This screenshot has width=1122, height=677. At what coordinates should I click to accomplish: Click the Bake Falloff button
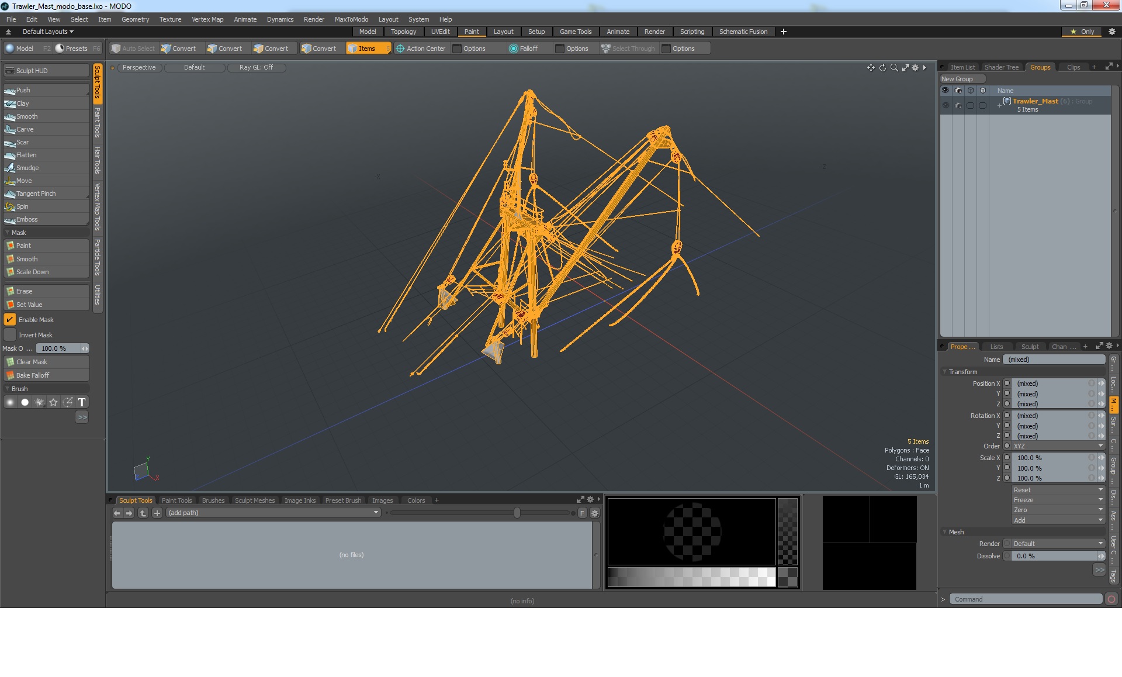click(46, 375)
